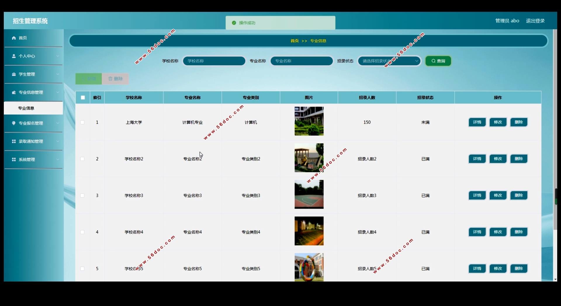Click the 专业报名管理 pin icon
Viewport: 561px width, 306px height.
[14, 123]
